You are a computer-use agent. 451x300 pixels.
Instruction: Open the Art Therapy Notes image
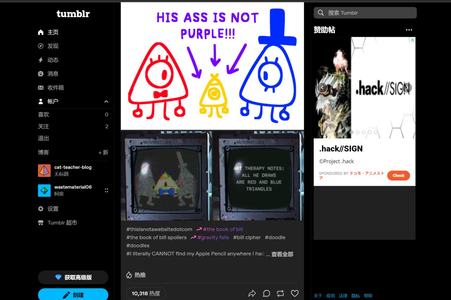pos(259,176)
